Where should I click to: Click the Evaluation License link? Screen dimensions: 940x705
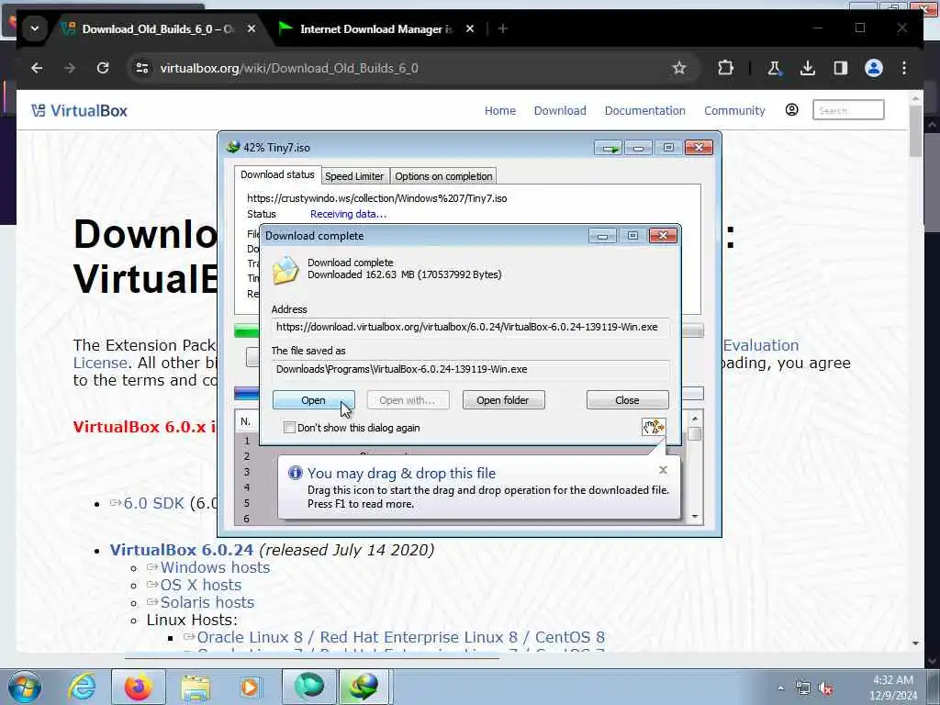coord(761,345)
